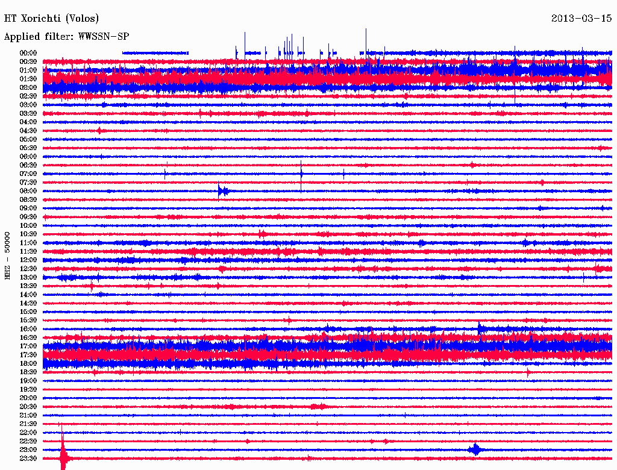Select the 19:00 time label
The image size is (617, 470).
coord(28,381)
